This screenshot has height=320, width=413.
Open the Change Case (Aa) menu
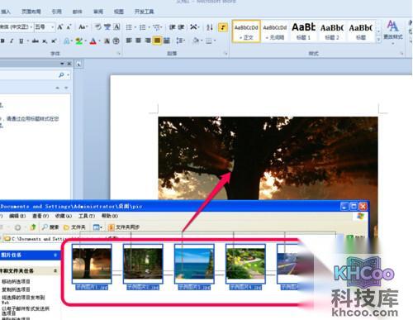83,27
